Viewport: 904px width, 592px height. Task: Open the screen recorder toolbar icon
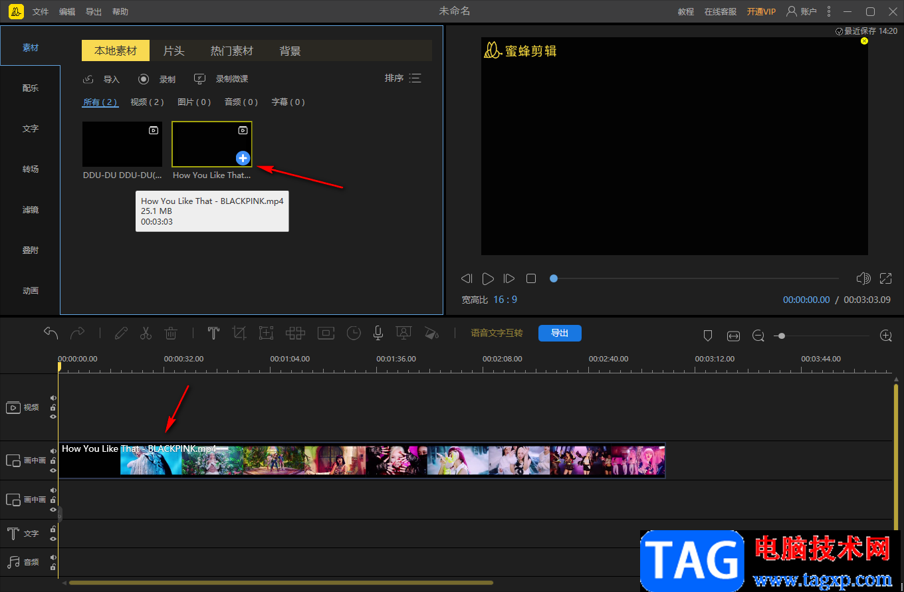tap(403, 333)
